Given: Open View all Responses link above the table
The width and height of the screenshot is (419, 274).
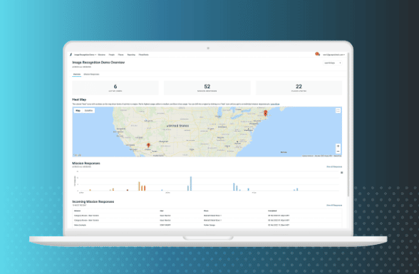Looking at the screenshot, I should coord(334,205).
